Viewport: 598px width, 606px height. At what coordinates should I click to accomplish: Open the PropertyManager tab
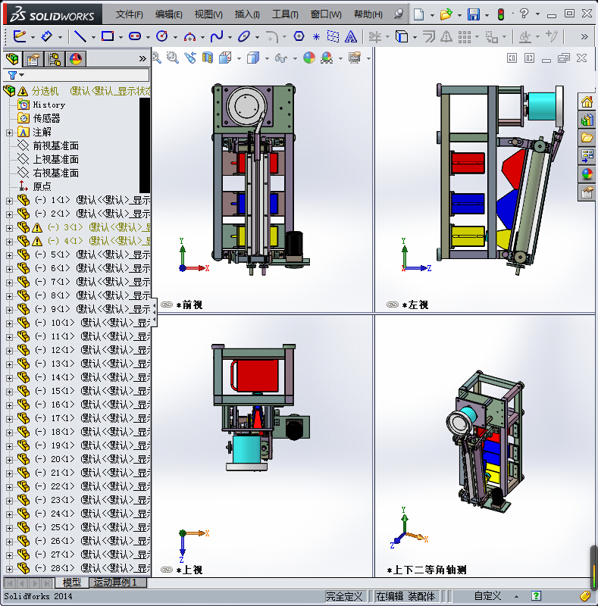pyautogui.click(x=33, y=59)
